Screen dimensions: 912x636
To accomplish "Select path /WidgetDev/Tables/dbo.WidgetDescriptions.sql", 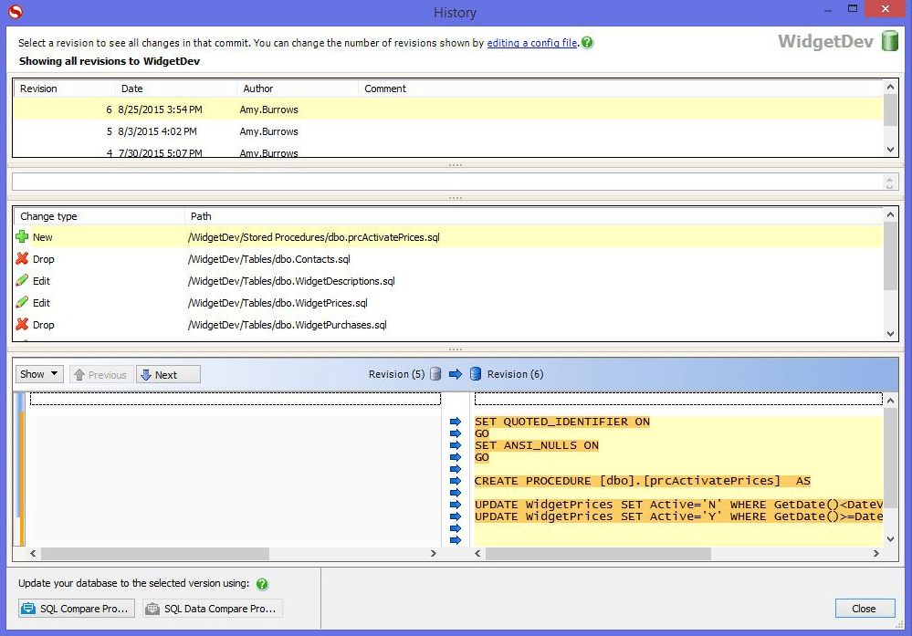I will click(291, 281).
